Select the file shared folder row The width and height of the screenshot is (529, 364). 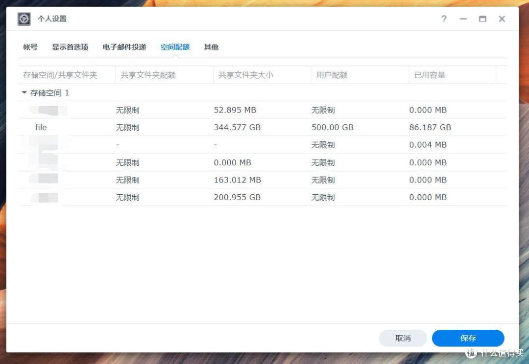263,127
